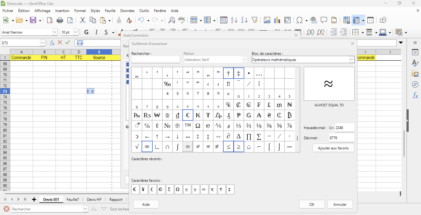Open the 10 pt font size dropdown
Image resolution: width=421 pixels, height=215 pixels.
tap(76, 32)
